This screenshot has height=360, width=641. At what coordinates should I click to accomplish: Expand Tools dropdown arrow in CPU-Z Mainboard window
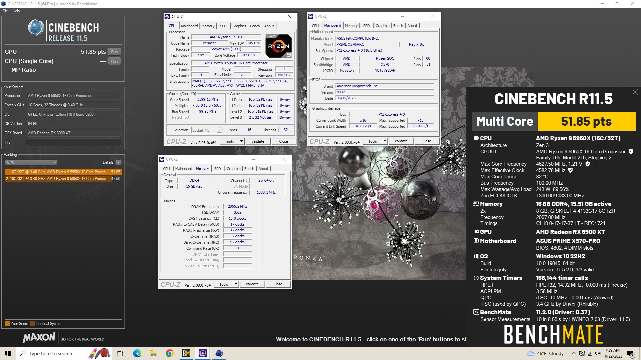385,141
